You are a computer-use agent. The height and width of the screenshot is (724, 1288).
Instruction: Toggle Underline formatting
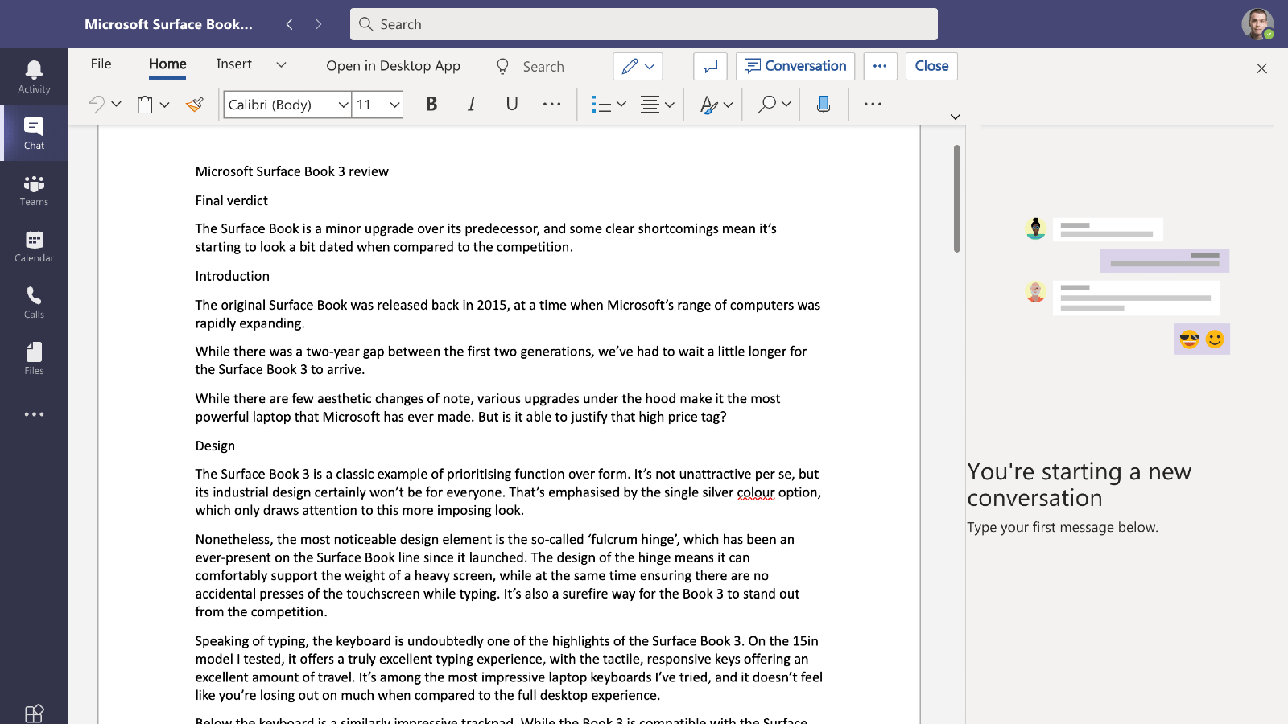click(512, 104)
